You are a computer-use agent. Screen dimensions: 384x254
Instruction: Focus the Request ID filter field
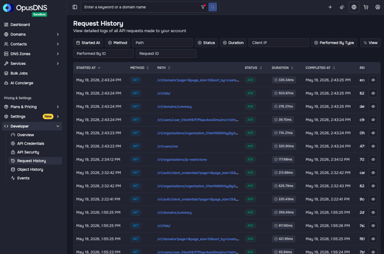tap(166, 53)
